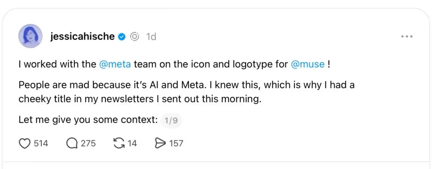This screenshot has width=440, height=169.
Task: Click the paragraph starting "People are mad"
Action: (x=187, y=92)
